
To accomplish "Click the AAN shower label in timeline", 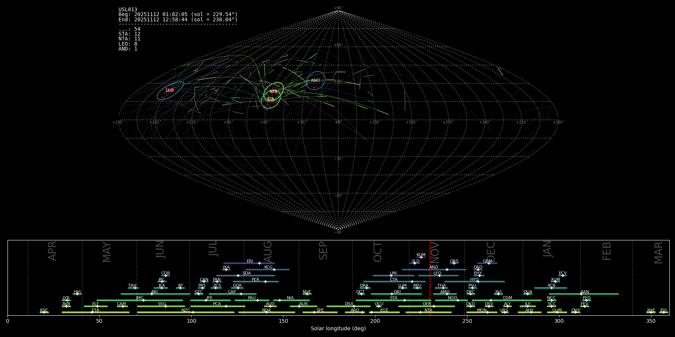I will point(585,292).
